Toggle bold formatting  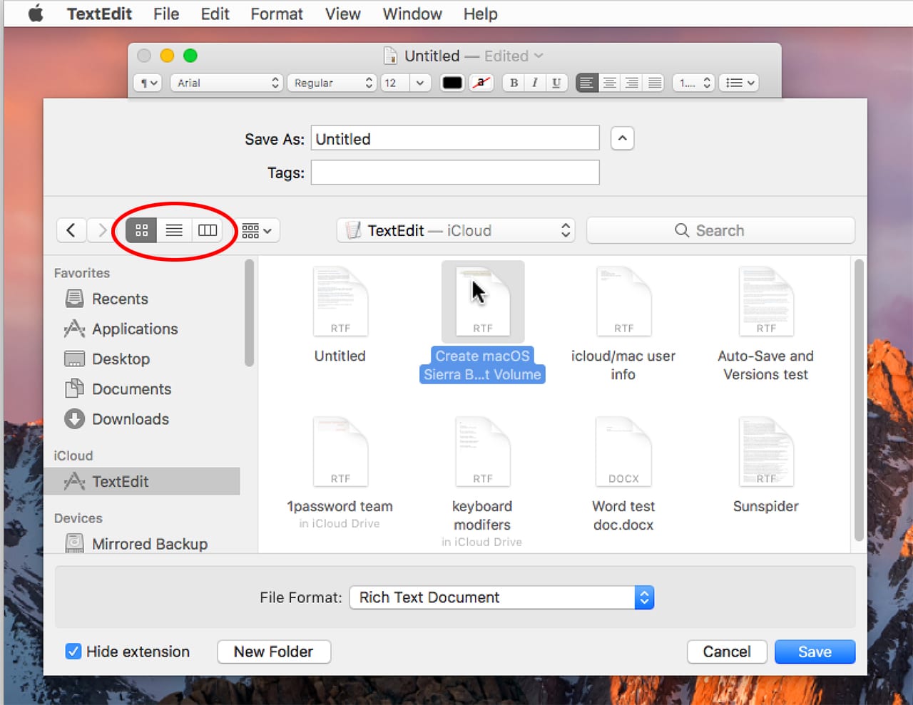pos(514,83)
